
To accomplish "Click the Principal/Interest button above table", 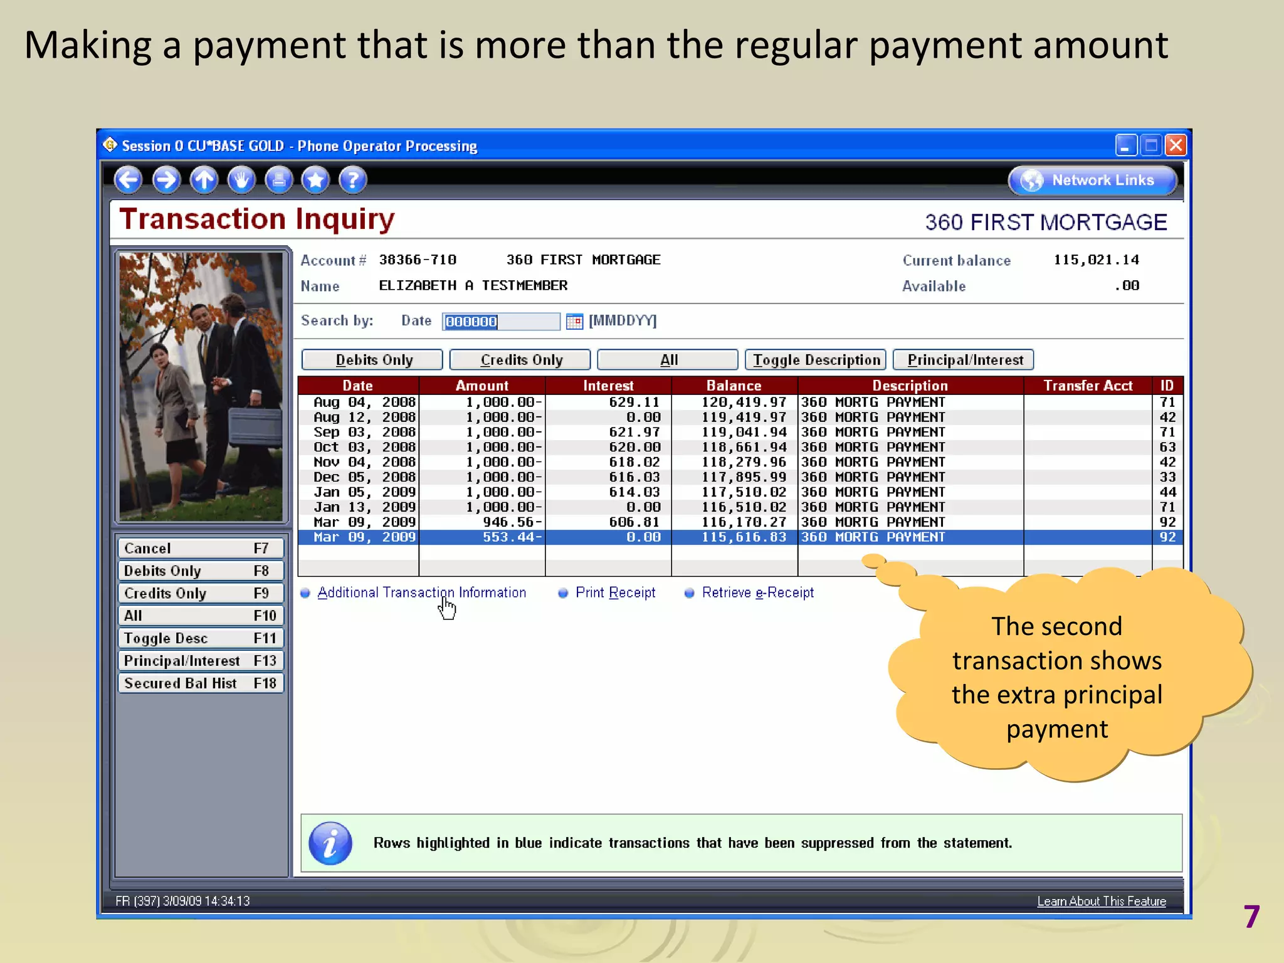I will (x=963, y=360).
